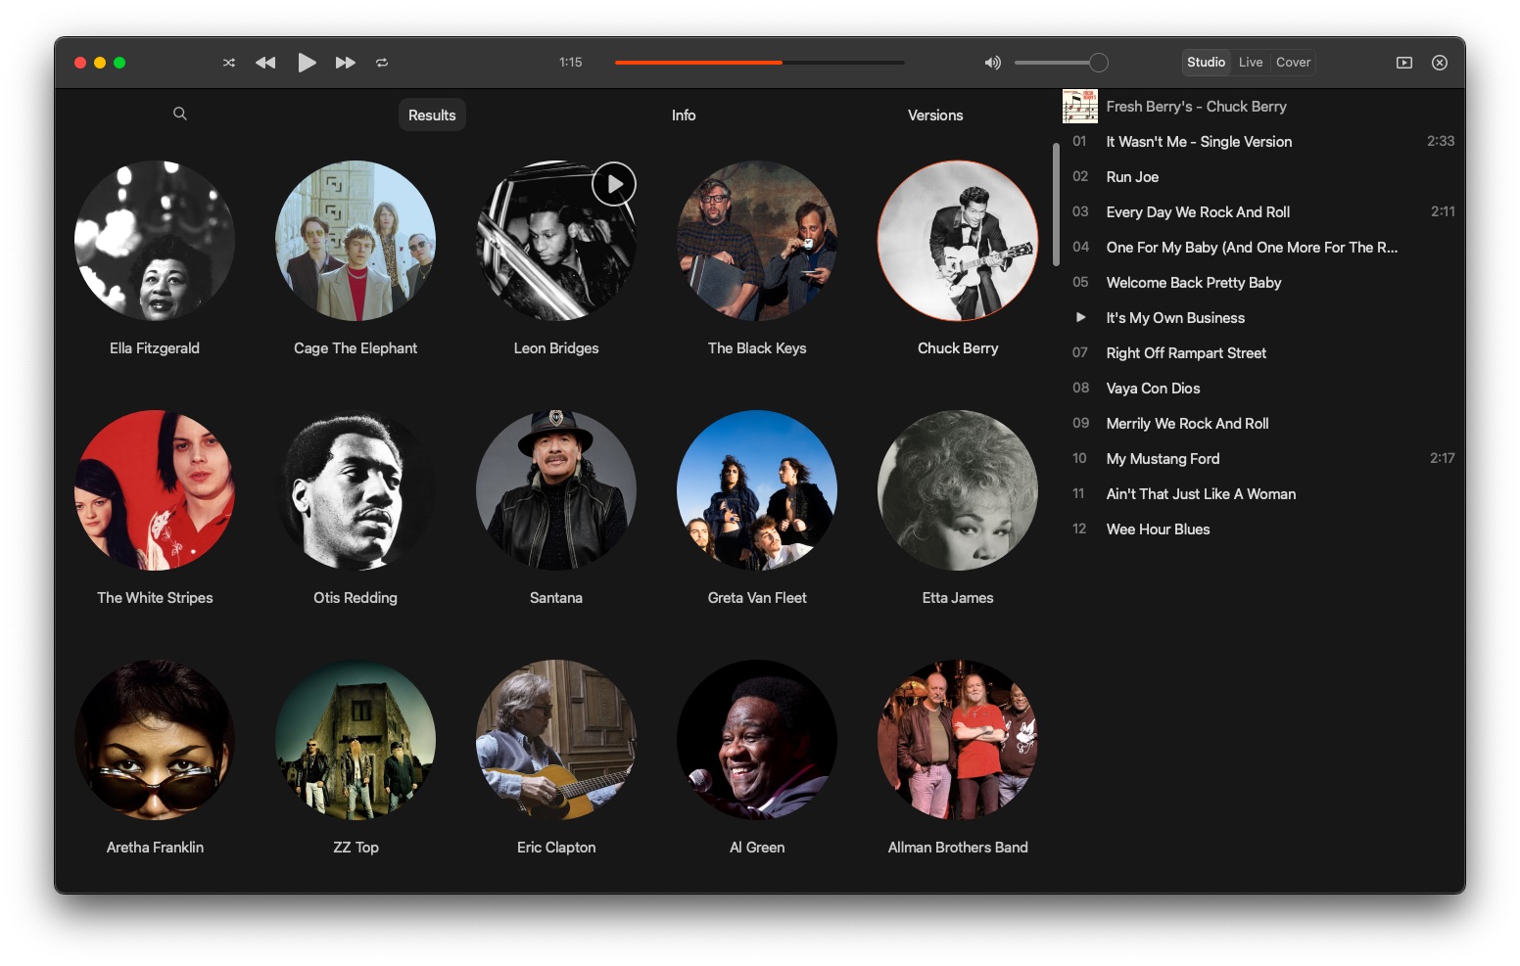Click the circled X icon in toolbar
1520x966 pixels.
click(1440, 63)
